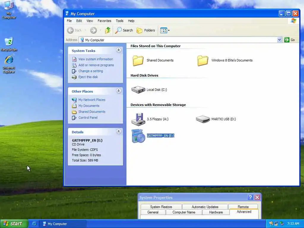Click the second system tray icon

276,224
